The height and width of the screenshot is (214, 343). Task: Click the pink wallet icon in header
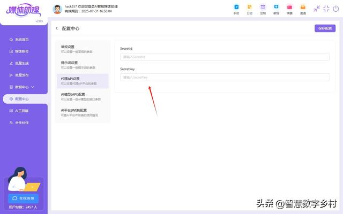[x=289, y=7]
